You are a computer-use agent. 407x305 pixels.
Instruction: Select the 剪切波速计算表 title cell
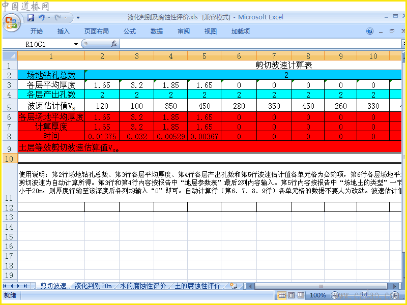210,66
